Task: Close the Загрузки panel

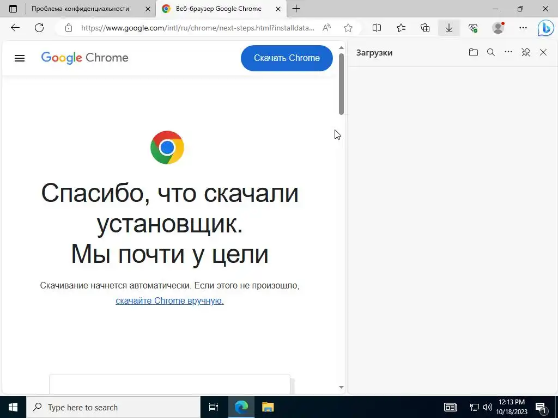Action: tap(543, 52)
